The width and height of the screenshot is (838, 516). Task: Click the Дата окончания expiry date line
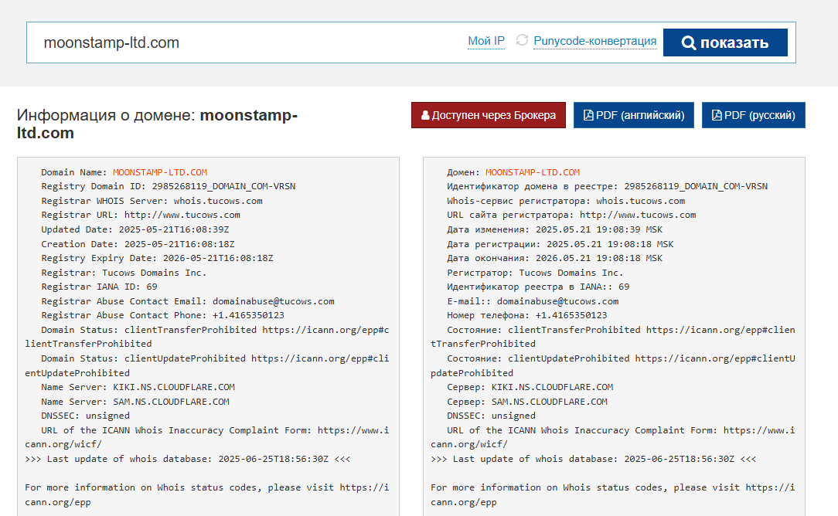tap(554, 258)
